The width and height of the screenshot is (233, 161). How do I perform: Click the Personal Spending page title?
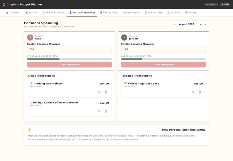point(41,23)
